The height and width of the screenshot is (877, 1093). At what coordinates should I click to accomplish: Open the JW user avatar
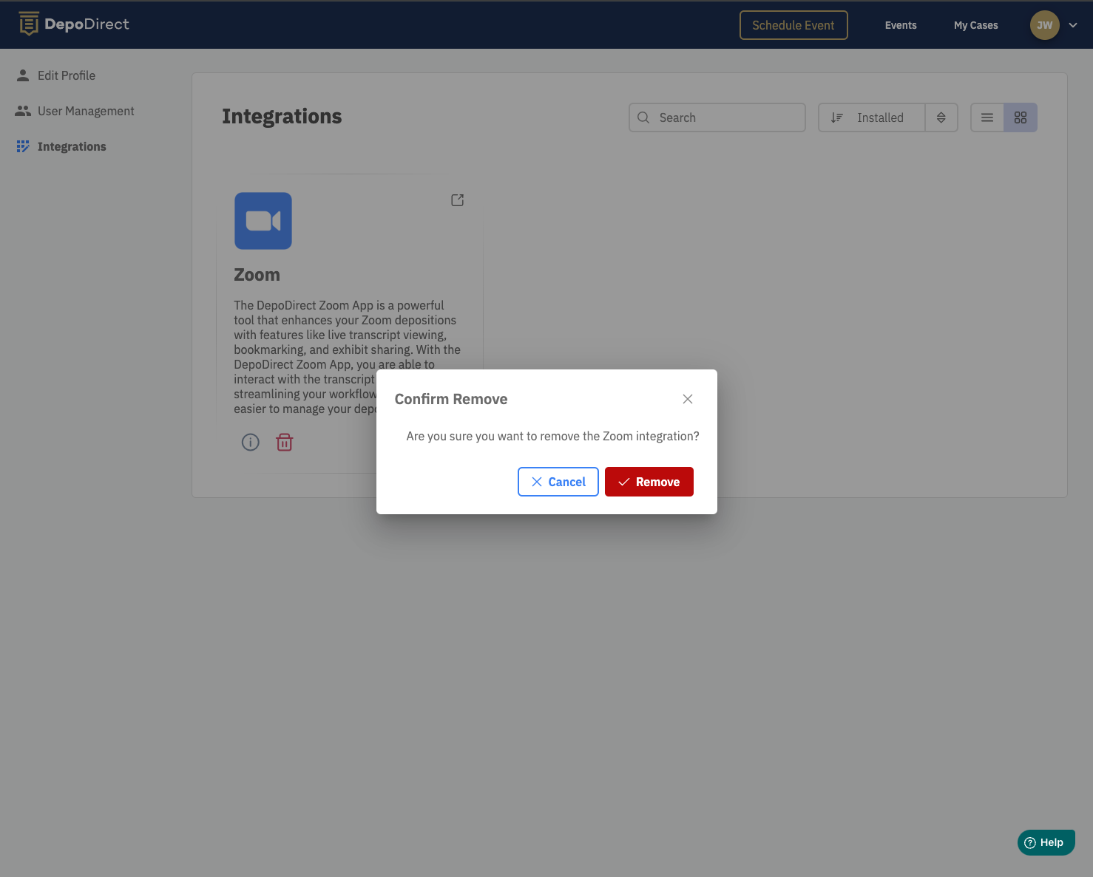(x=1044, y=25)
